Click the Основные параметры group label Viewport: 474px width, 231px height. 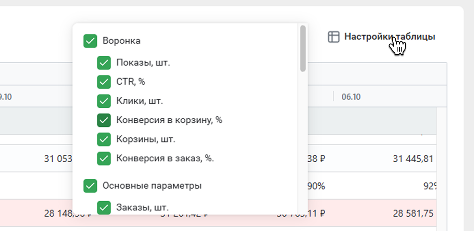point(152,186)
